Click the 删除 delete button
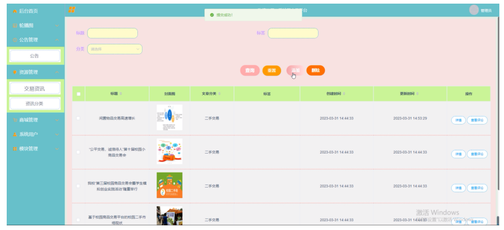 point(316,70)
